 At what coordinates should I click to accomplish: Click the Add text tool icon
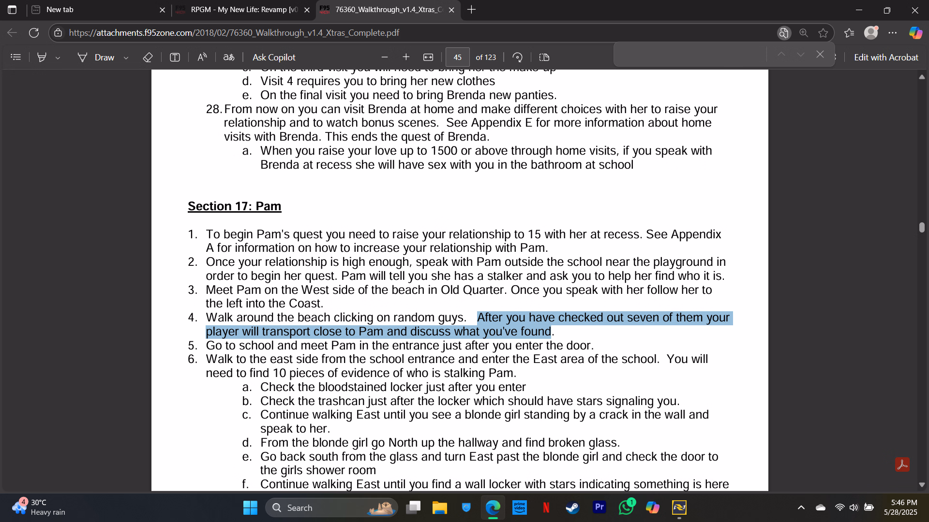175,57
